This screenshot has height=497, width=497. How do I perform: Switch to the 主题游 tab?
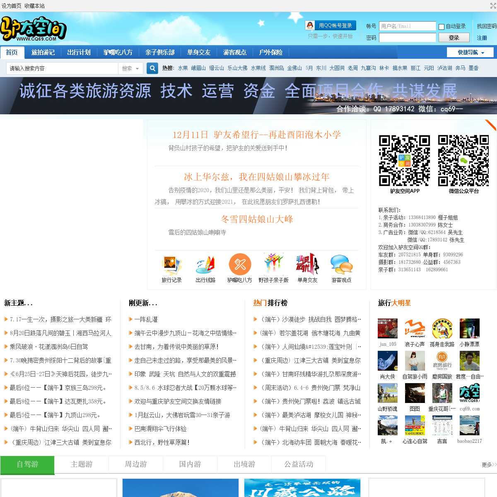point(82,465)
